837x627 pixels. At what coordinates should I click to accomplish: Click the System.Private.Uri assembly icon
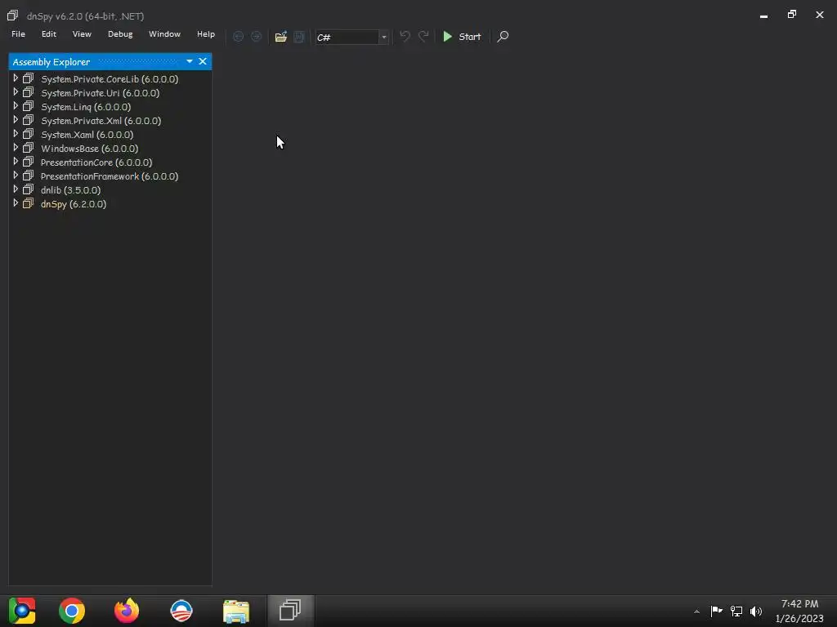[x=29, y=92]
